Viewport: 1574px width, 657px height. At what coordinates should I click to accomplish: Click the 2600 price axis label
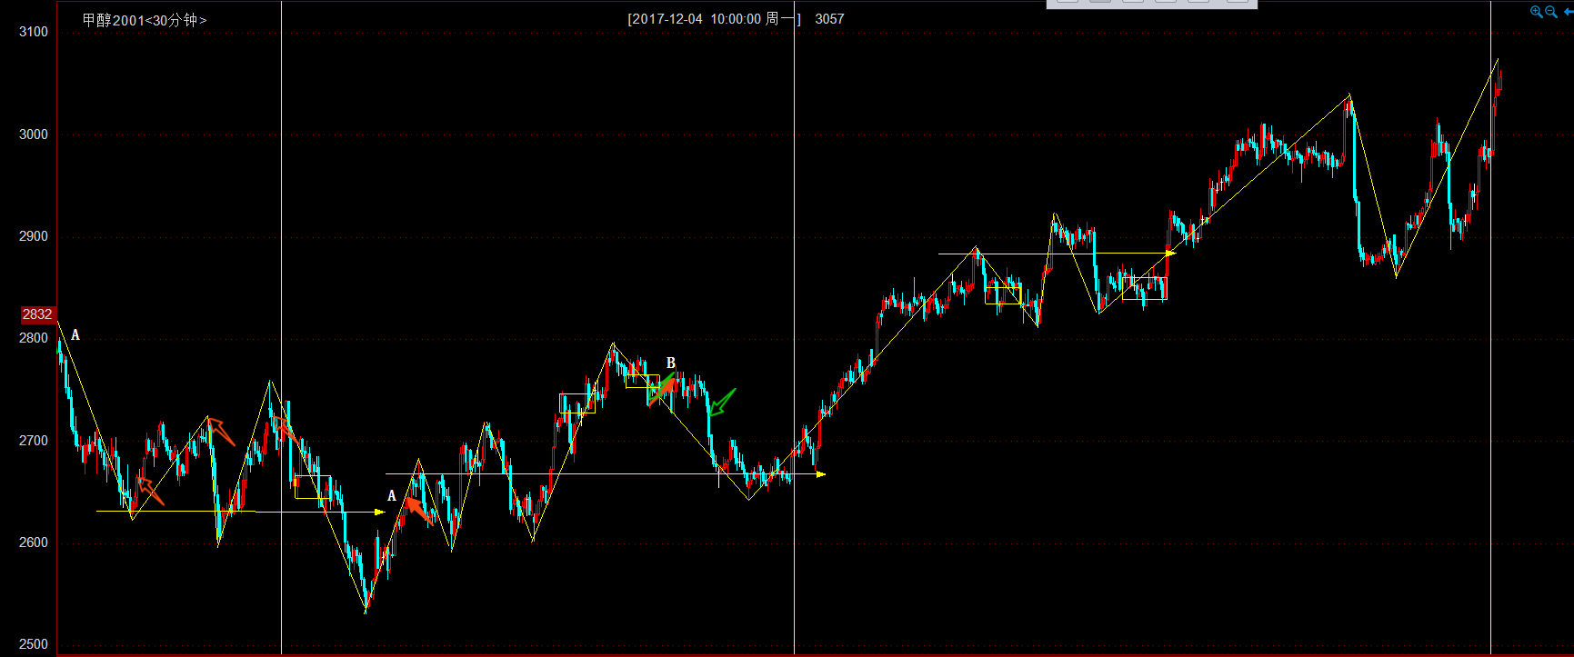pos(34,543)
